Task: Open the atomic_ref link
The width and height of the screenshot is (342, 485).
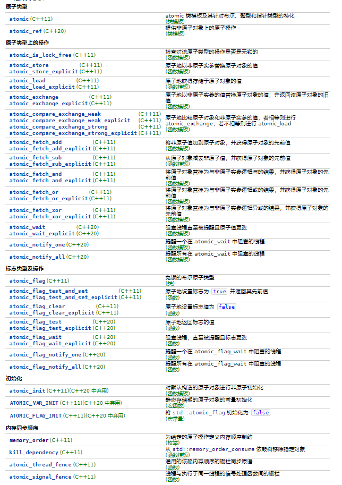Action: [x=25, y=31]
